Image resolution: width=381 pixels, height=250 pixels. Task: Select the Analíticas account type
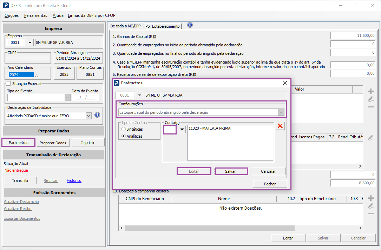(x=123, y=136)
